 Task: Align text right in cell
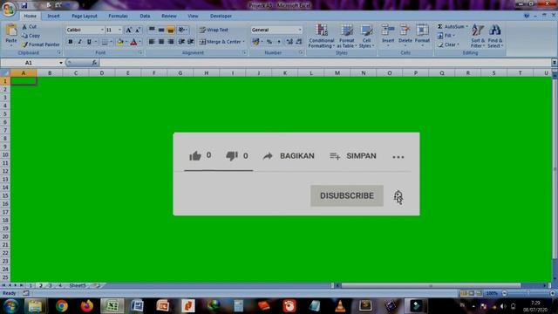tap(171, 42)
